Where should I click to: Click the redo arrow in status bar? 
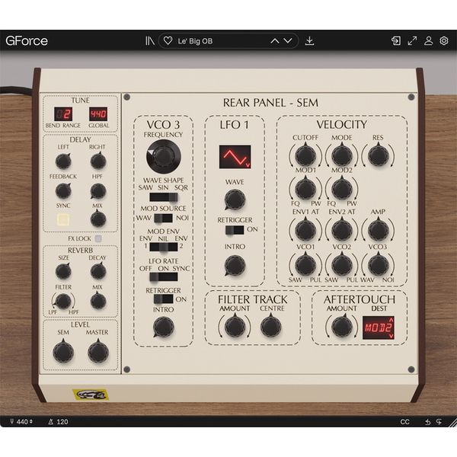pyautogui.click(x=439, y=422)
